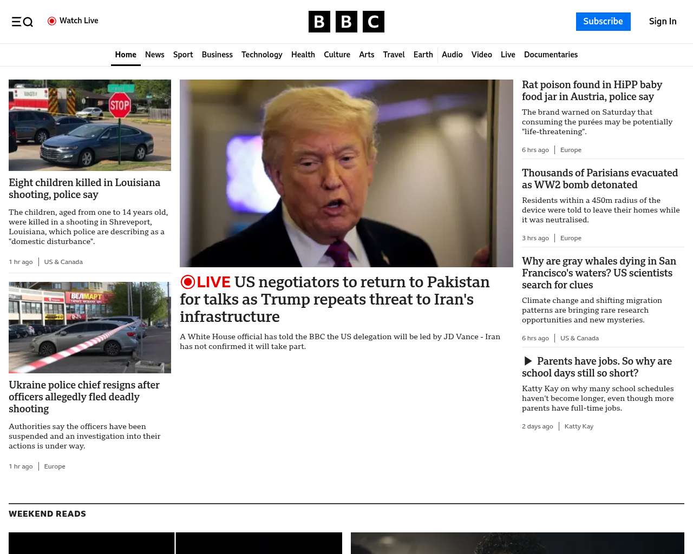Open the Parisians WW2 bomb evacuation headline
This screenshot has width=693, height=554.
coord(599,179)
